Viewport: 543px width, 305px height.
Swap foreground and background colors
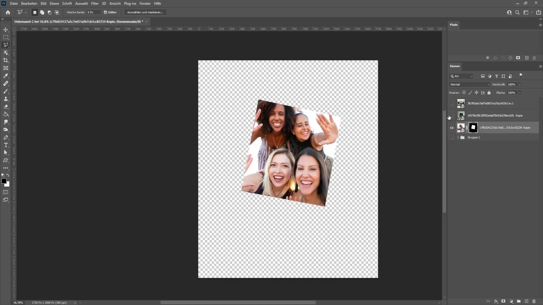coord(8,175)
